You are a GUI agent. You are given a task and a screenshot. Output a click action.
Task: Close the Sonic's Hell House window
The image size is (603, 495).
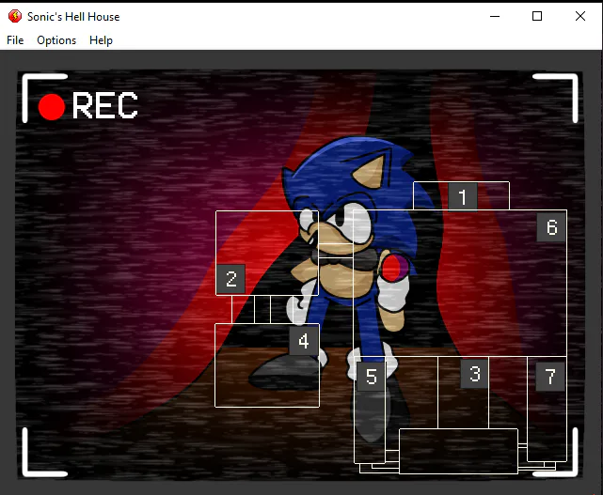[579, 16]
